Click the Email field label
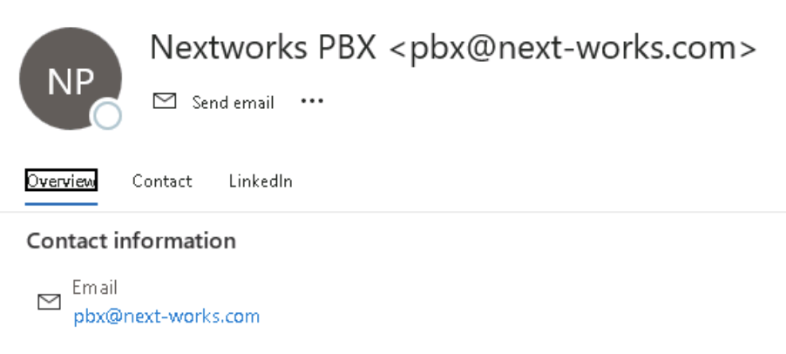 coord(95,288)
